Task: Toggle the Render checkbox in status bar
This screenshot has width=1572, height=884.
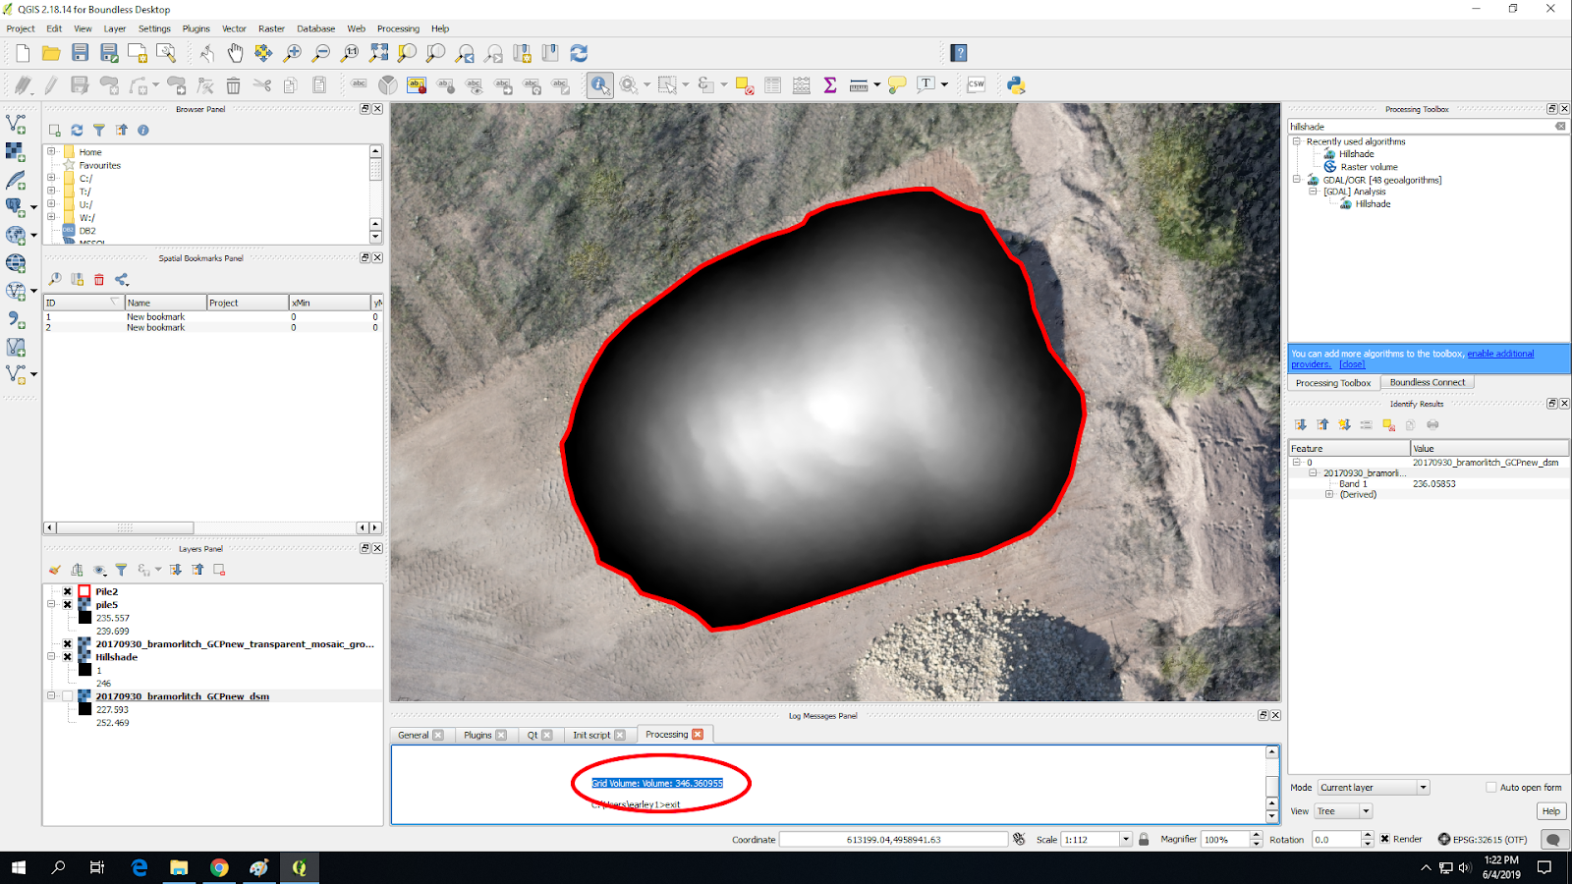Action: point(1386,839)
